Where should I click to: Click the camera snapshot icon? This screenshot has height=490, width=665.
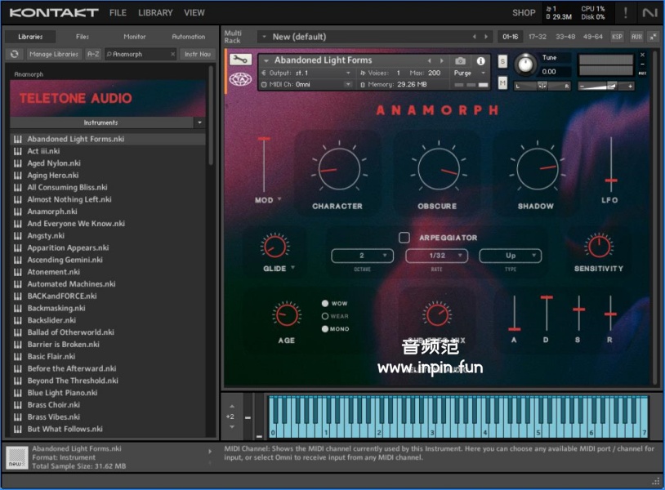click(460, 61)
